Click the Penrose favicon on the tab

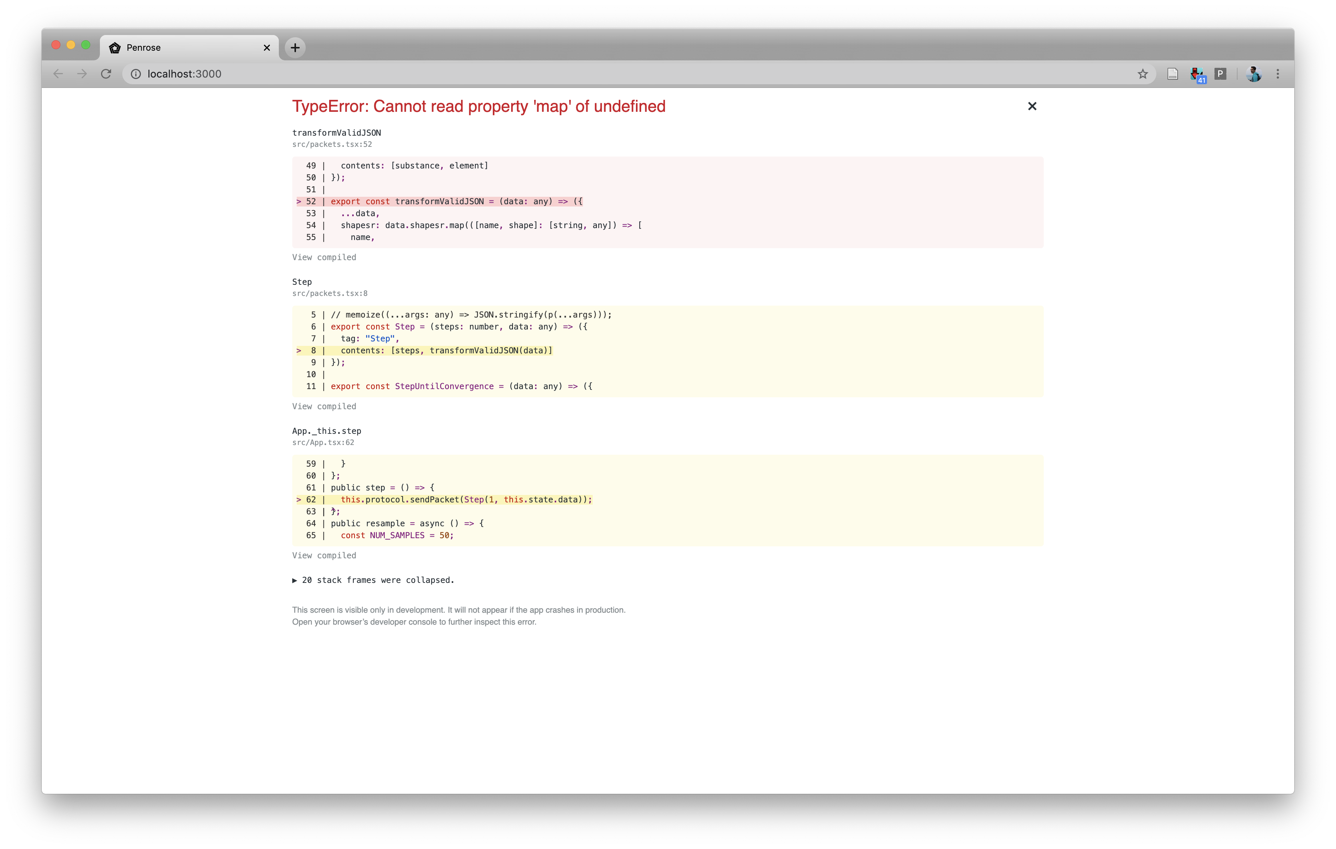pyautogui.click(x=115, y=47)
